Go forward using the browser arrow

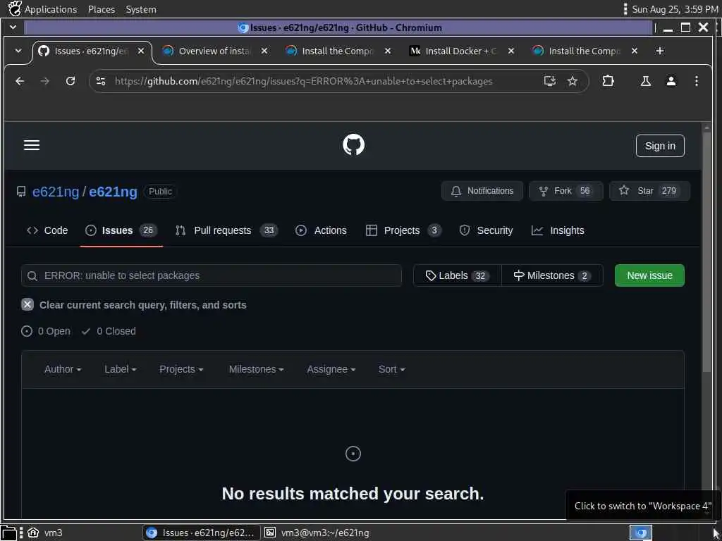44,82
